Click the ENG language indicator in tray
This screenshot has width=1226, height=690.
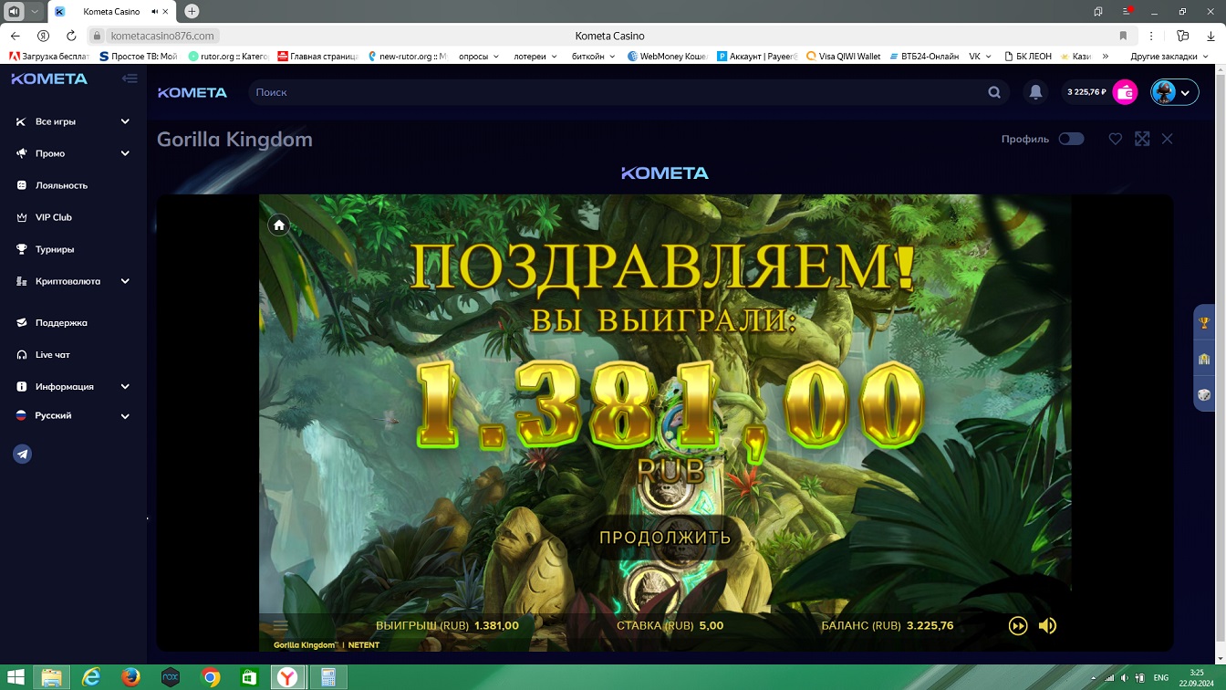tap(1161, 677)
